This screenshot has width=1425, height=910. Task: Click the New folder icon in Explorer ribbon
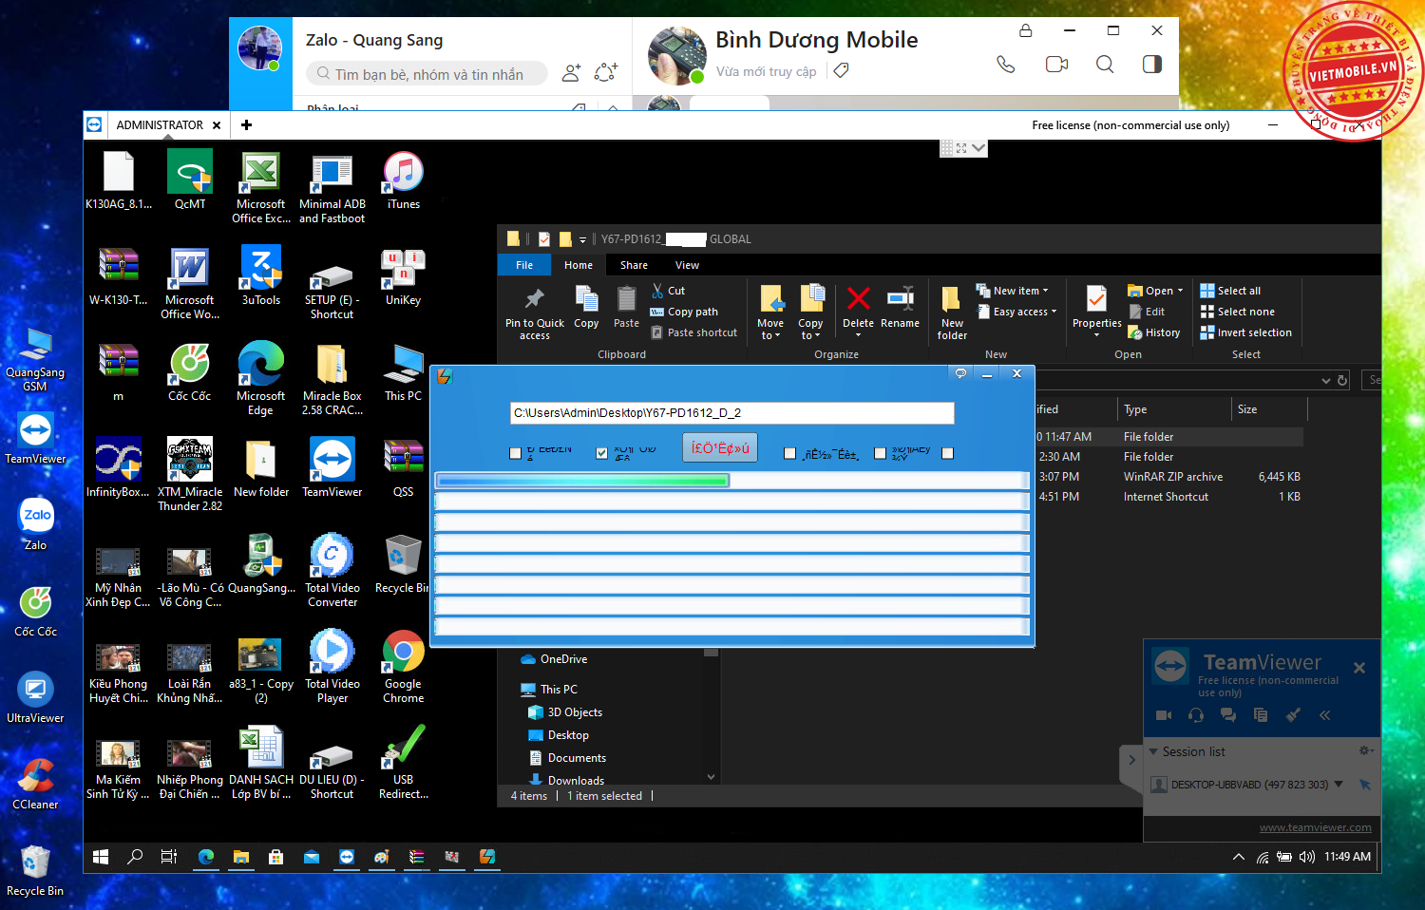(952, 313)
